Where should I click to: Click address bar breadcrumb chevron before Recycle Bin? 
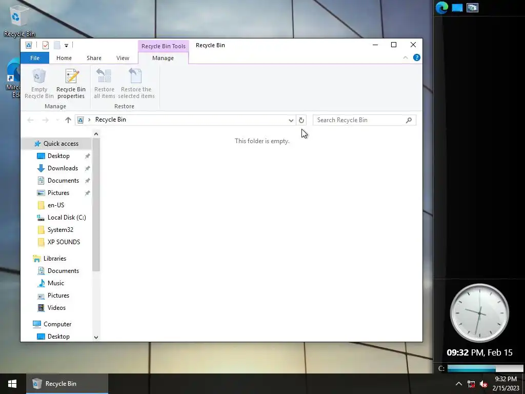pos(89,120)
